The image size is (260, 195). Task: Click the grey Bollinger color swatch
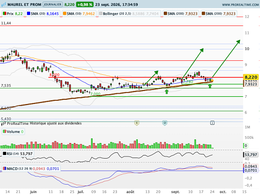coord(101,14)
